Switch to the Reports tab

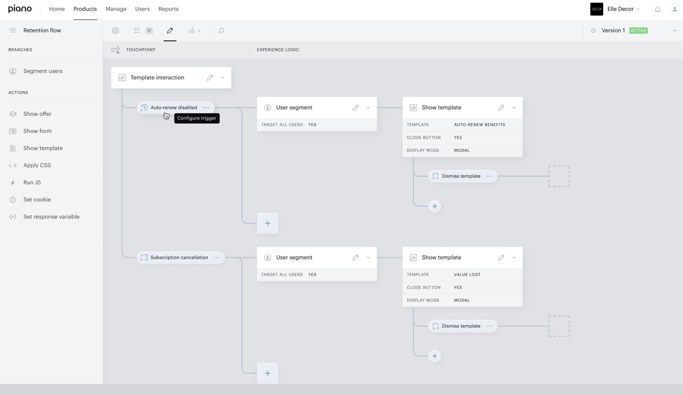click(x=168, y=9)
